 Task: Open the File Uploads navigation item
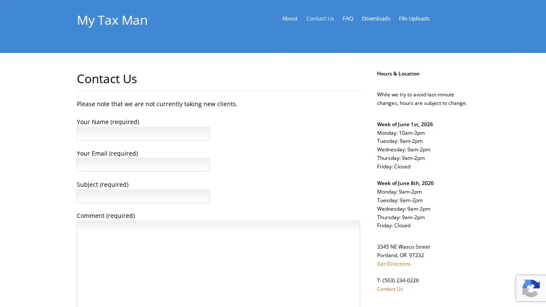[x=414, y=18]
